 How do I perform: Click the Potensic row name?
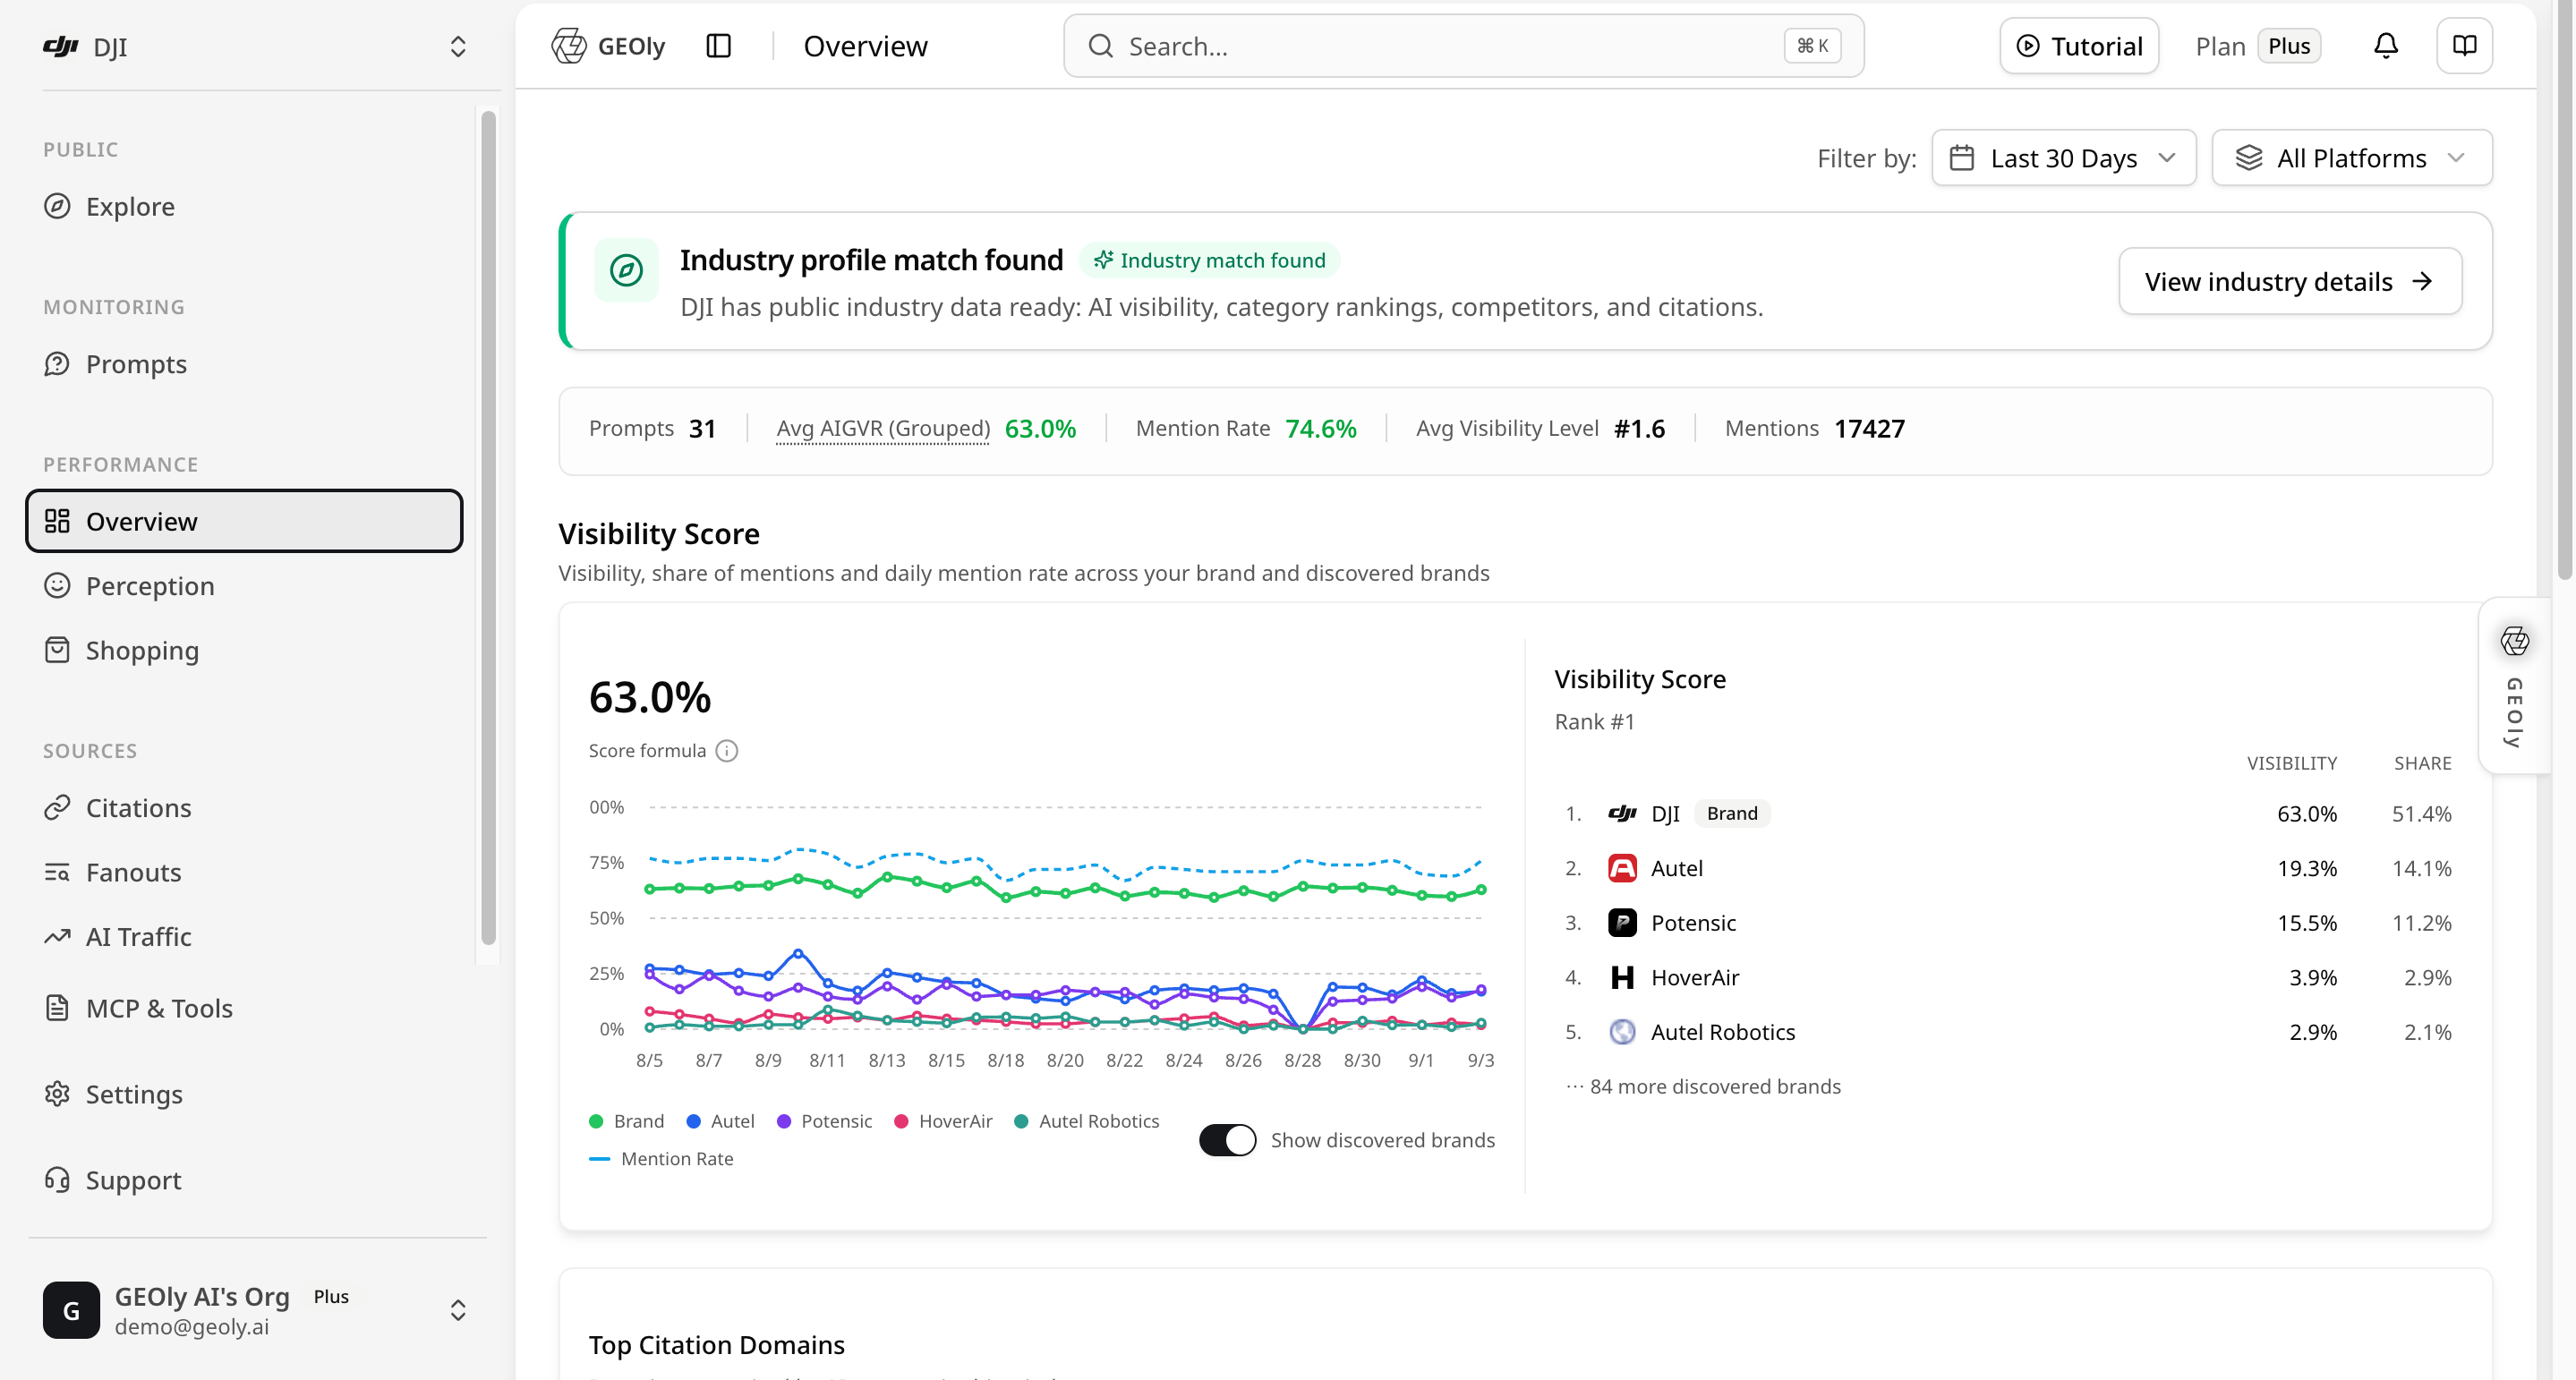pyautogui.click(x=1693, y=922)
